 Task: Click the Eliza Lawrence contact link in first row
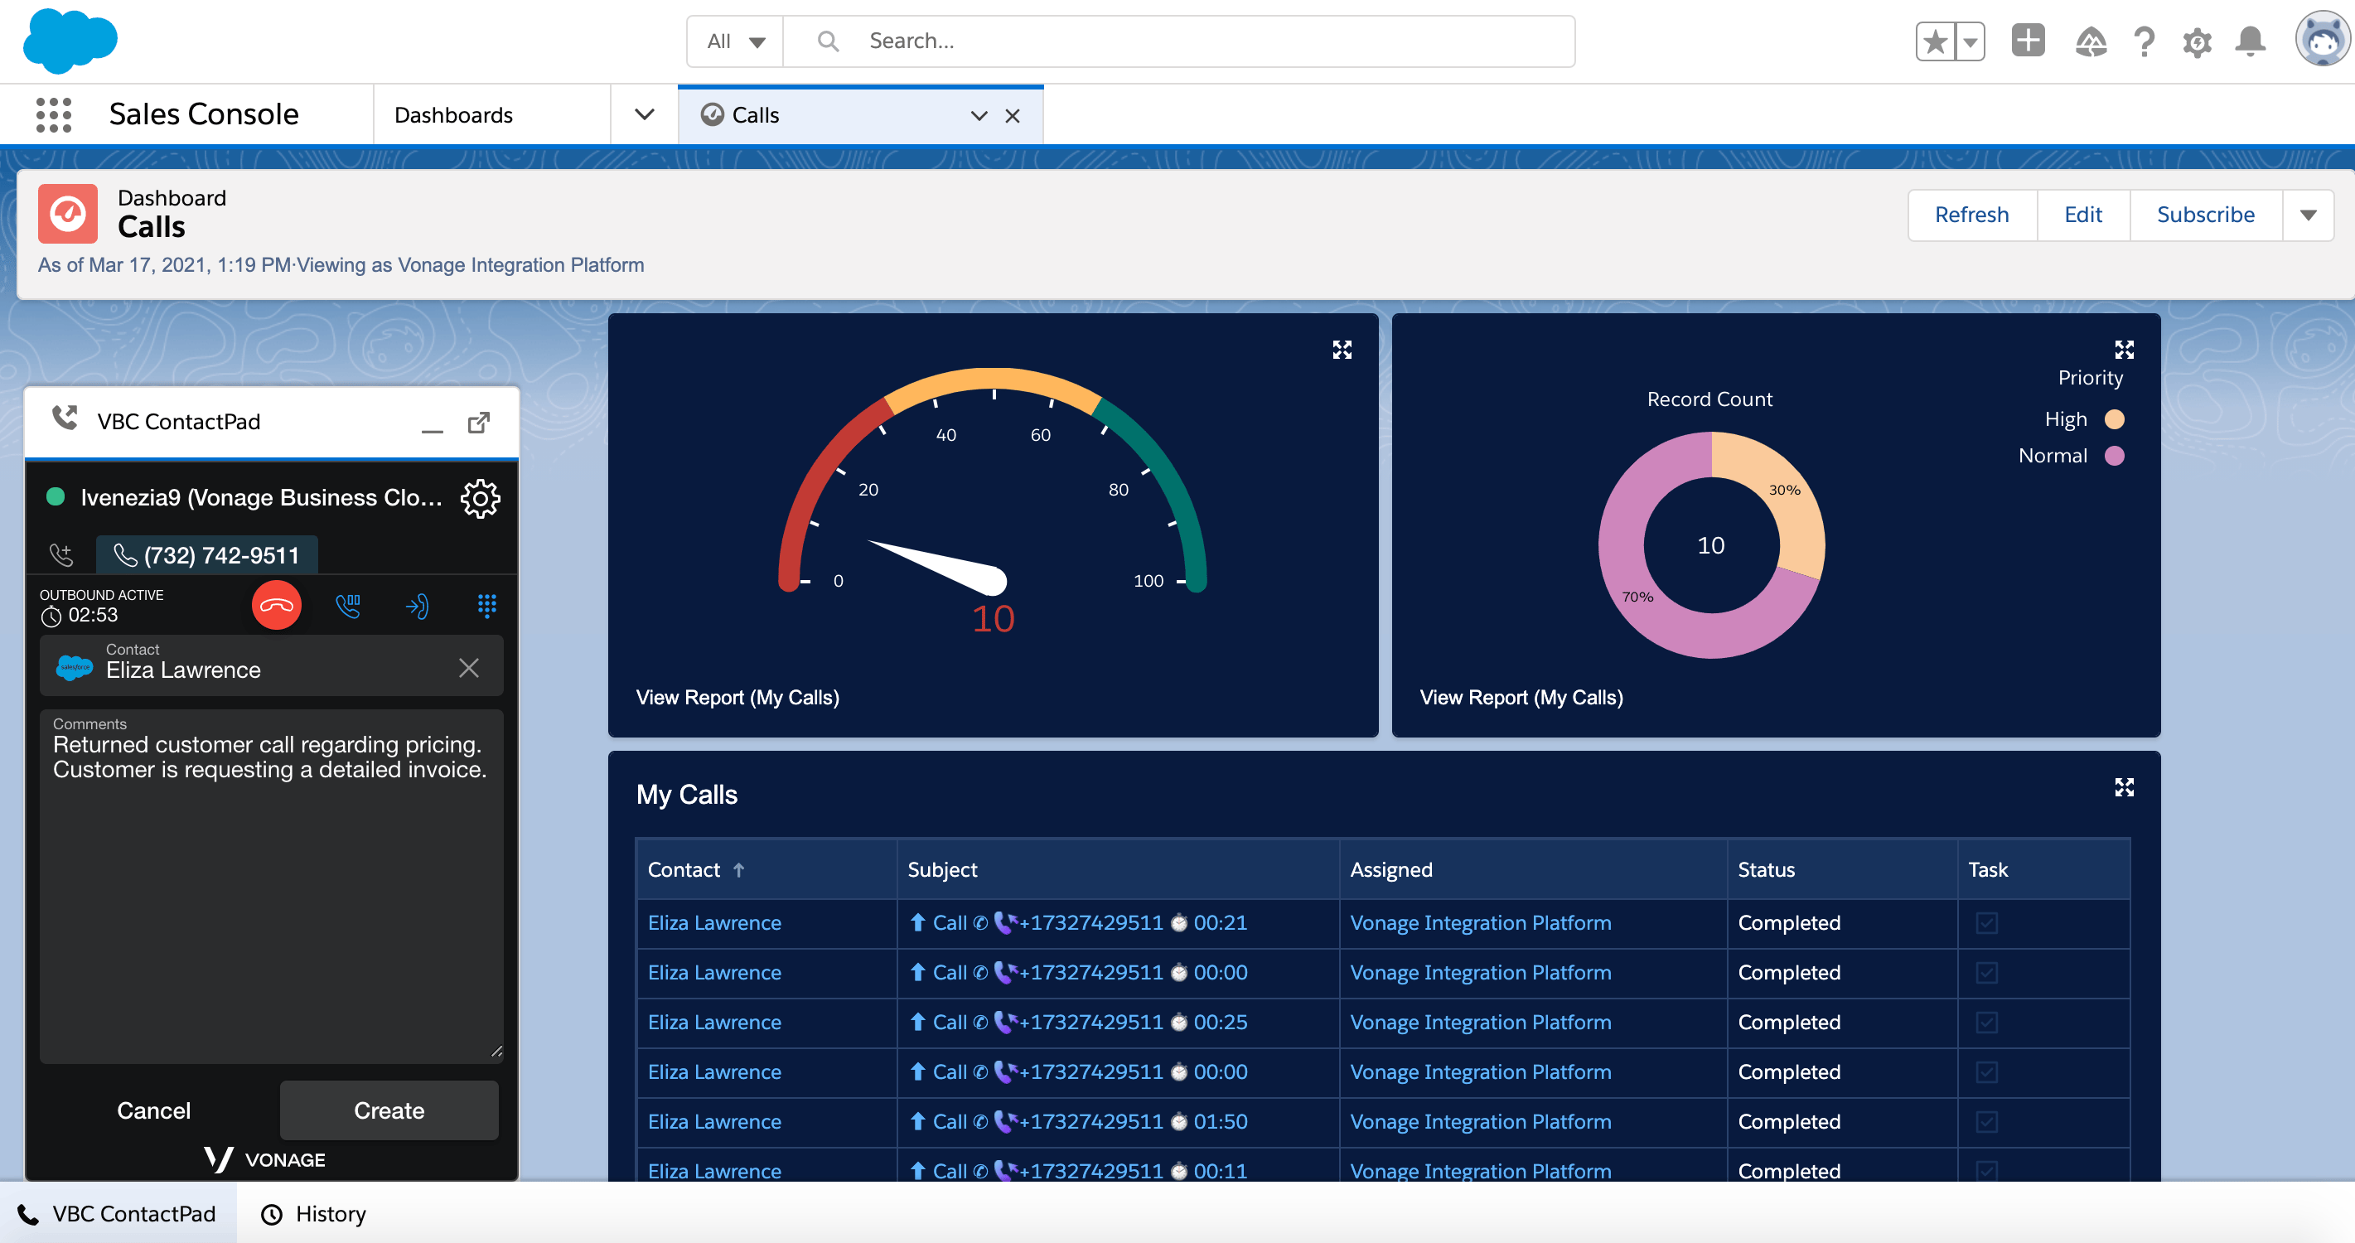pyautogui.click(x=715, y=921)
